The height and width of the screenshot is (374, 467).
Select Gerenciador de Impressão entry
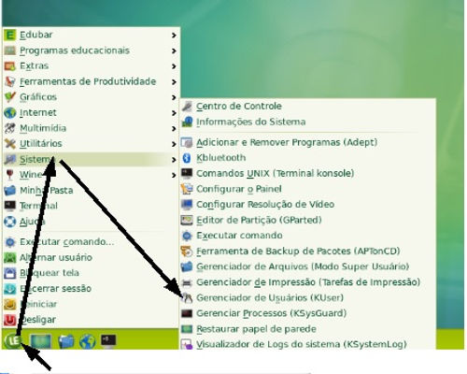[x=308, y=282]
